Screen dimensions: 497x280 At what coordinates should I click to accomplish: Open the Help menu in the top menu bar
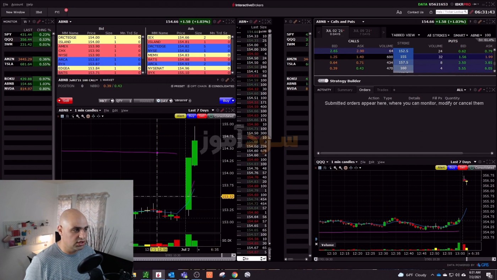click(29, 4)
